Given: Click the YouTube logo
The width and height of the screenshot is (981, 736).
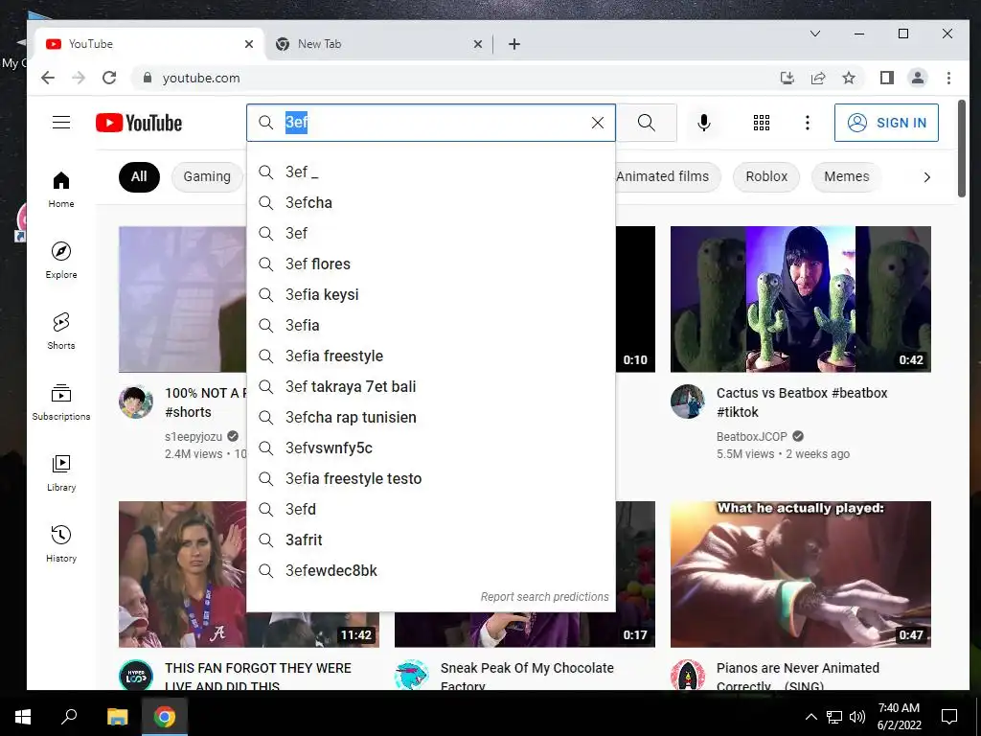Looking at the screenshot, I should tap(139, 123).
